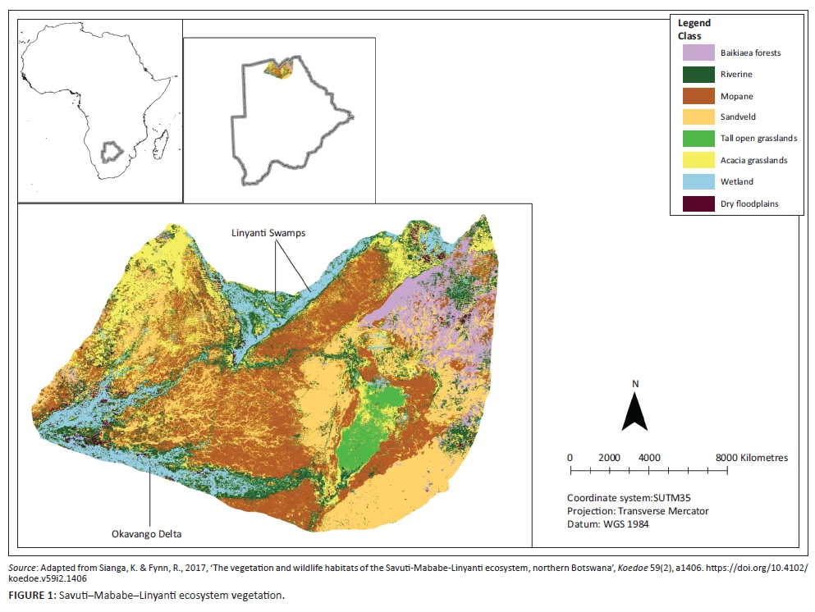Click the Baikiaea forests purple legend swatch
Screen dimensions: 815x612
pyautogui.click(x=697, y=53)
